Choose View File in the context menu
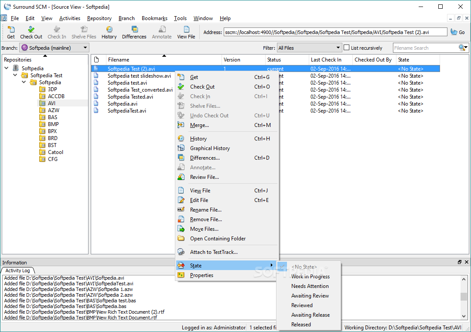The image size is (471, 332). point(226,191)
